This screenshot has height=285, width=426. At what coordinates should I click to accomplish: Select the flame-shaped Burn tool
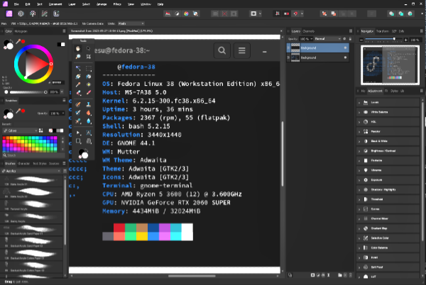(88, 113)
